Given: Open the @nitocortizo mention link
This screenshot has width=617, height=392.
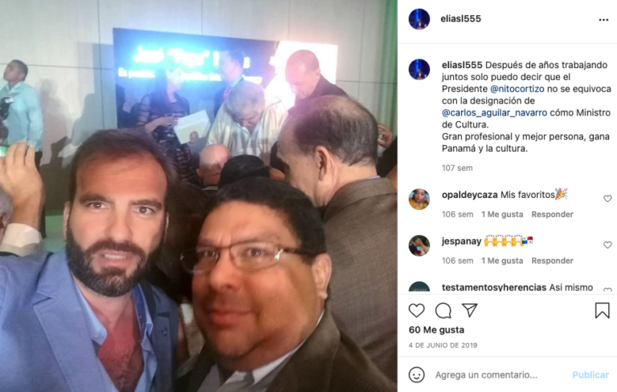Looking at the screenshot, I should 517,89.
